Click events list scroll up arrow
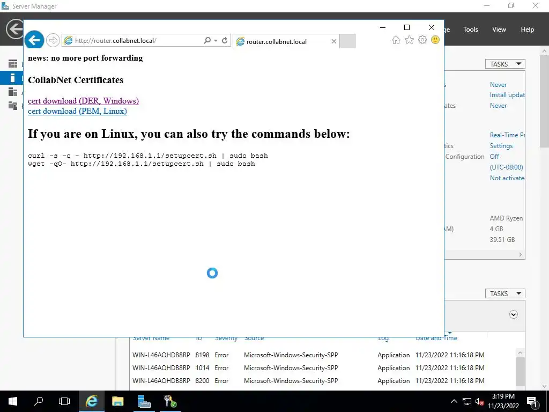This screenshot has width=549, height=412. 520,353
